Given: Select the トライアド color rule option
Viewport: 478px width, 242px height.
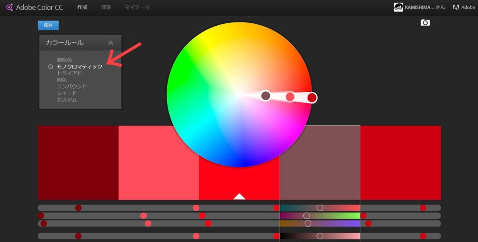Looking at the screenshot, I should pos(69,73).
